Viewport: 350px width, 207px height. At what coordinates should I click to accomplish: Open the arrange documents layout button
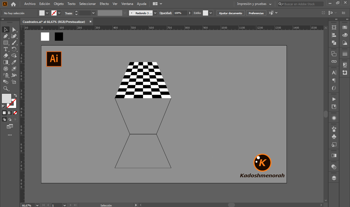click(x=157, y=4)
